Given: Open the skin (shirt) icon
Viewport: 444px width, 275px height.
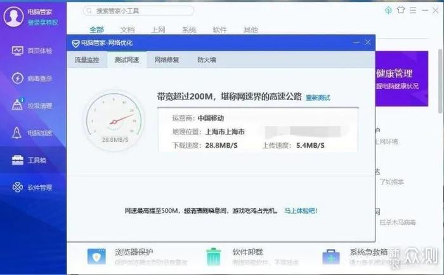Looking at the screenshot, I should 401,10.
